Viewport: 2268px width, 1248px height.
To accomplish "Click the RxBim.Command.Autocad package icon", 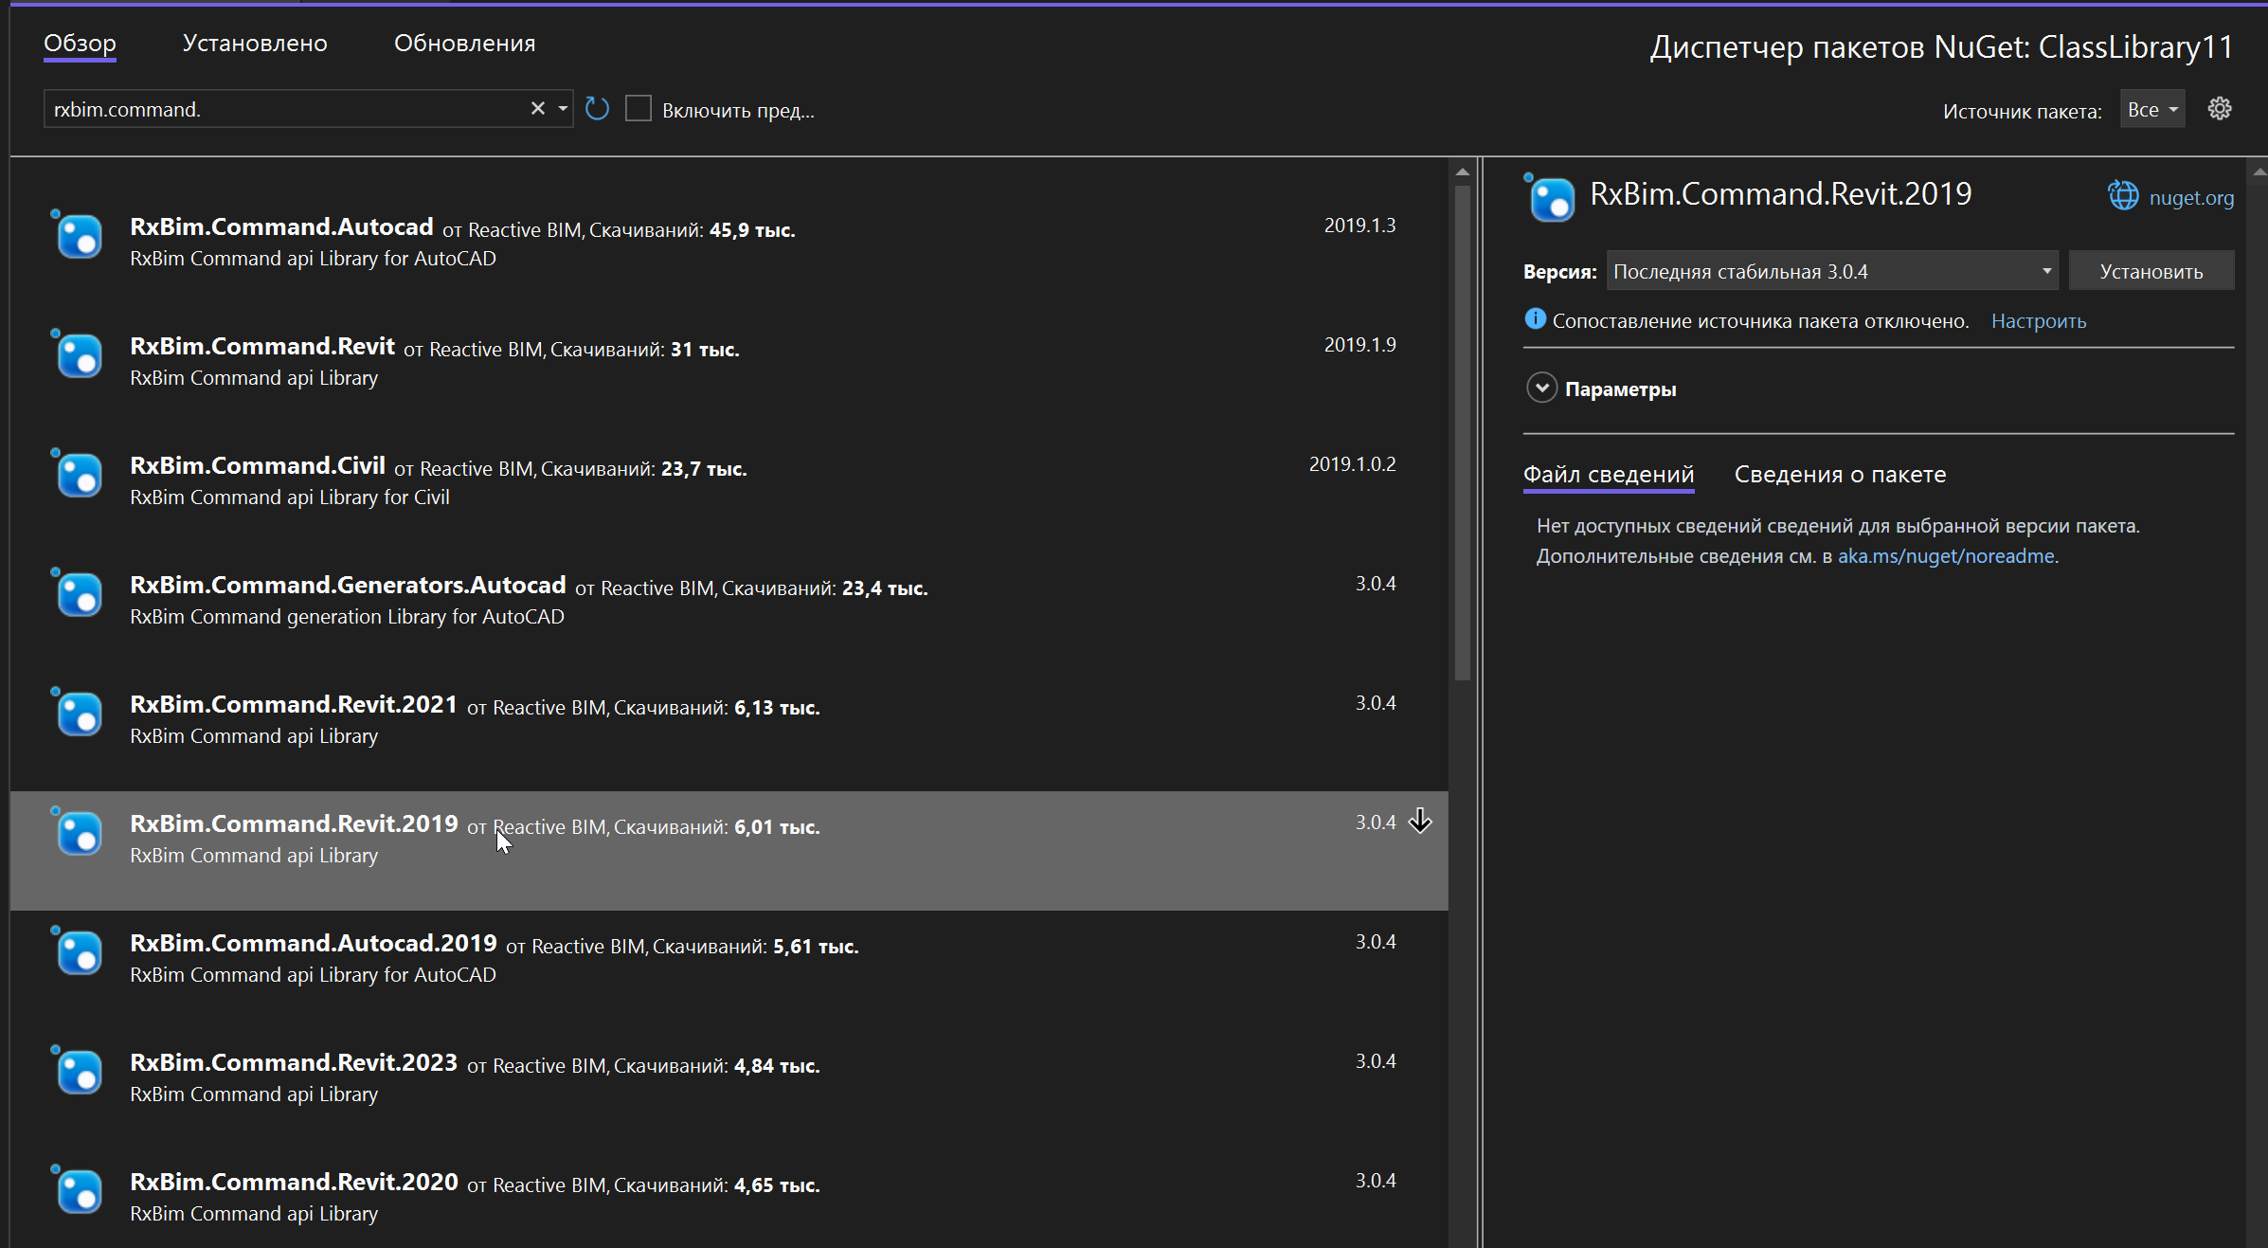I will 78,235.
